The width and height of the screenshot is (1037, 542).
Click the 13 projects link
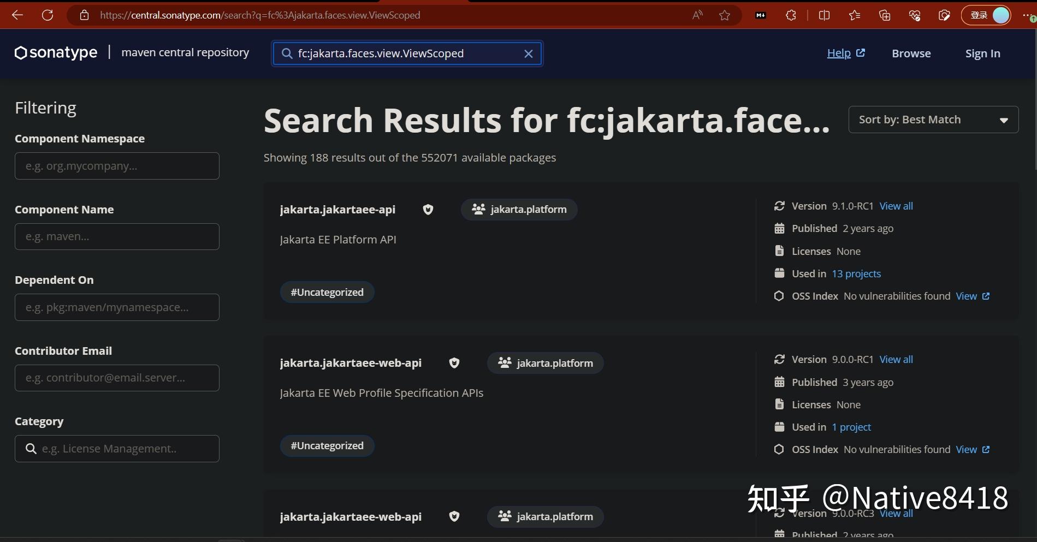point(856,273)
